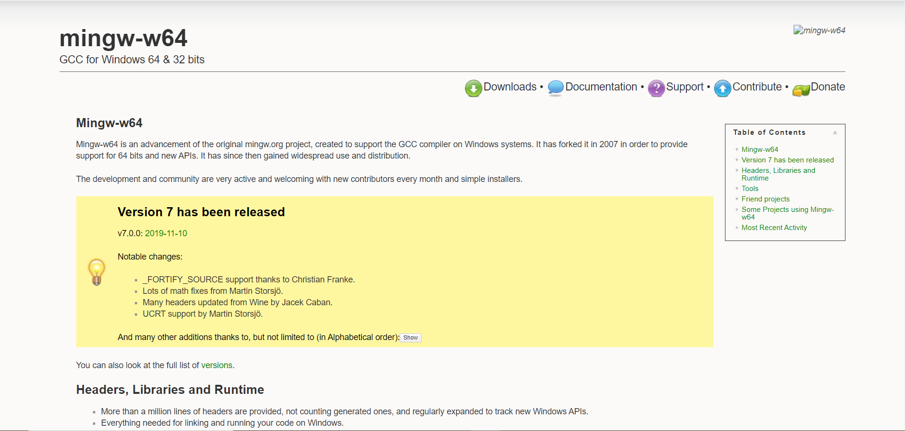Viewport: 905px width, 431px height.
Task: Click the _FORTIFY_SOURCE support bullet
Action: point(249,280)
